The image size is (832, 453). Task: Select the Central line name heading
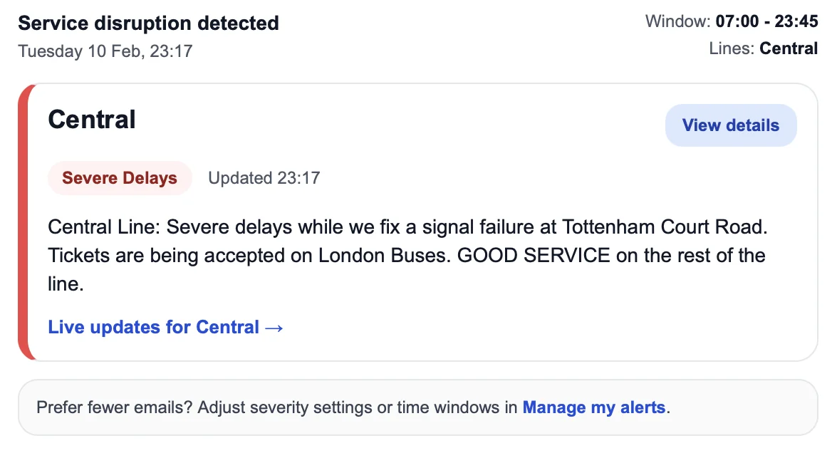91,120
